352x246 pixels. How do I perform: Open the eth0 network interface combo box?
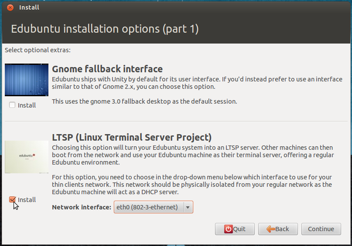(x=148, y=207)
